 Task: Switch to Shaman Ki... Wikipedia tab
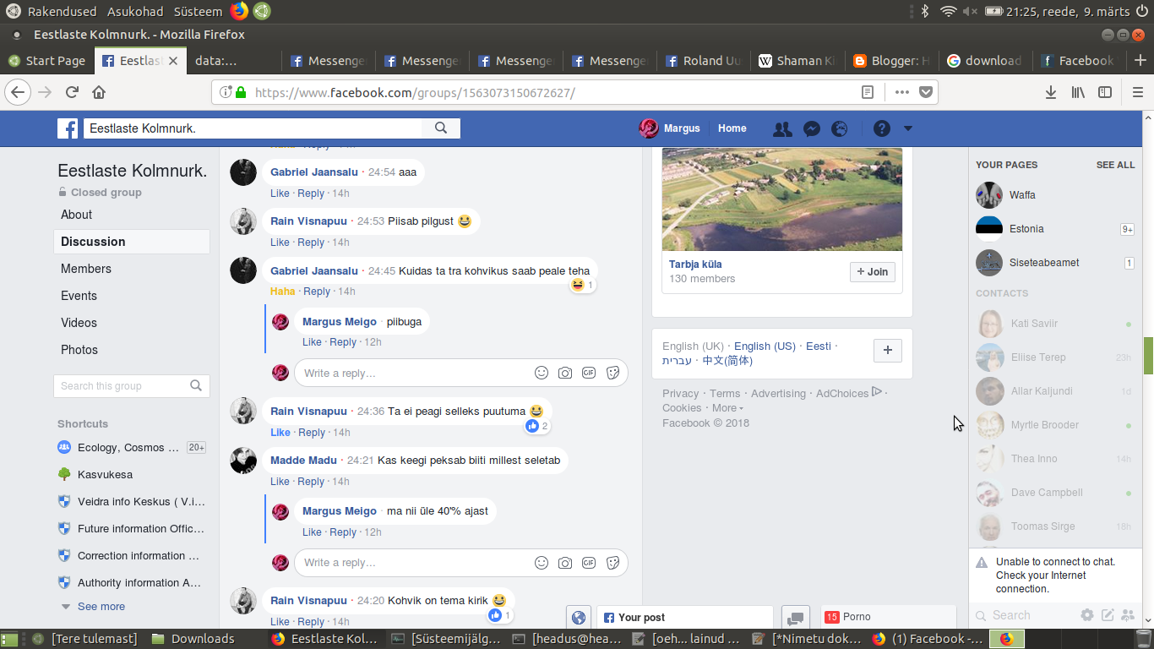point(797,61)
